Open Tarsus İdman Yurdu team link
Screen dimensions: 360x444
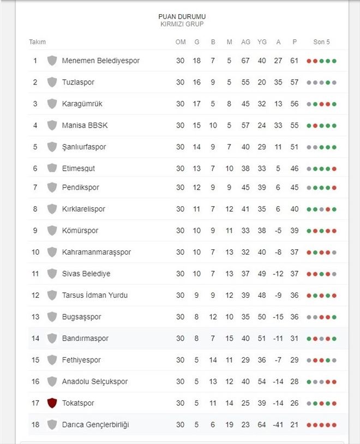click(94, 295)
